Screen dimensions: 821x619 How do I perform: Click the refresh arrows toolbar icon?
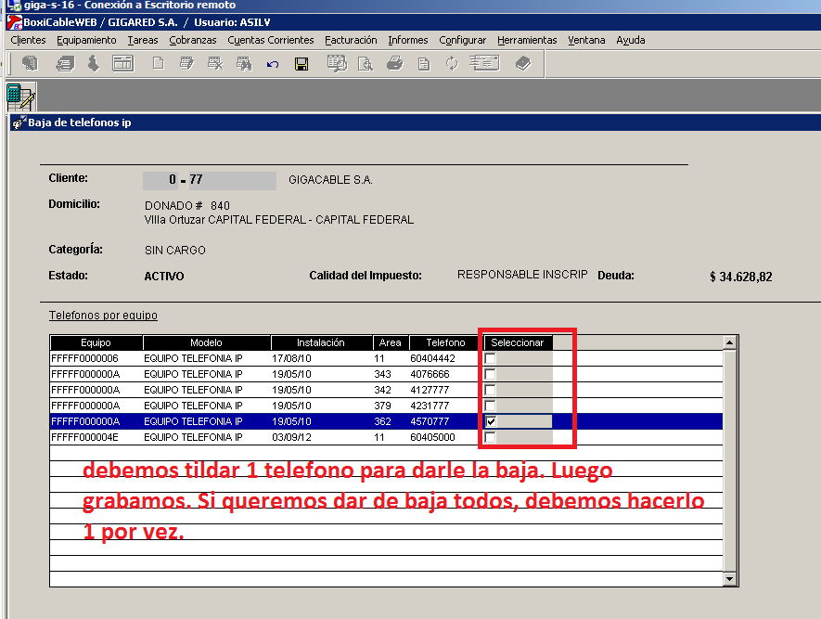[452, 64]
